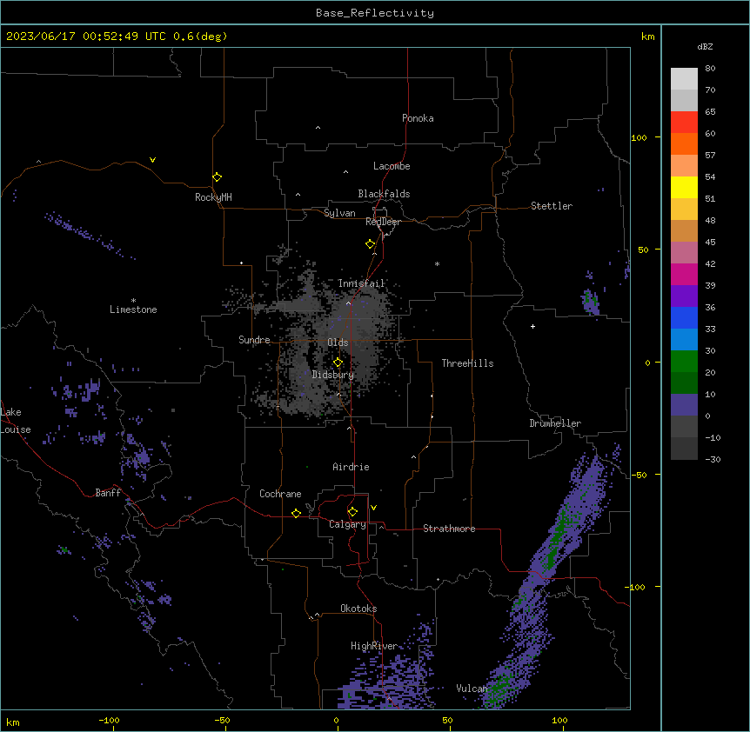Screen dimensions: 750x732
Task: Select the white plus marker north of Drumheller
Action: [532, 326]
